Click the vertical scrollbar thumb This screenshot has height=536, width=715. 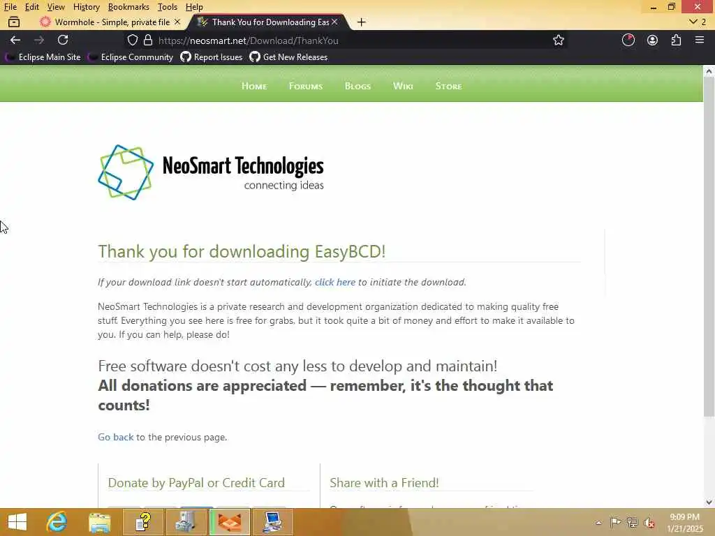tap(709, 246)
